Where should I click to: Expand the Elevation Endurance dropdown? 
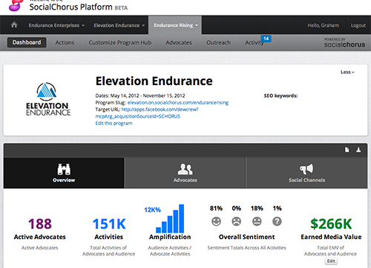119,25
